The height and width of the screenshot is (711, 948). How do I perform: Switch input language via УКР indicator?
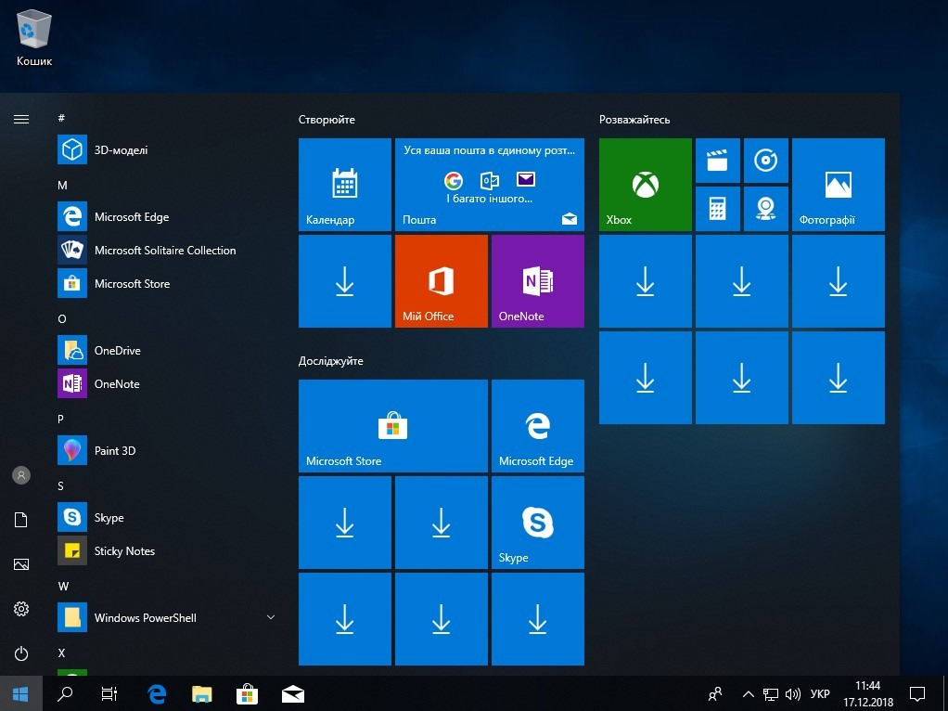(820, 694)
